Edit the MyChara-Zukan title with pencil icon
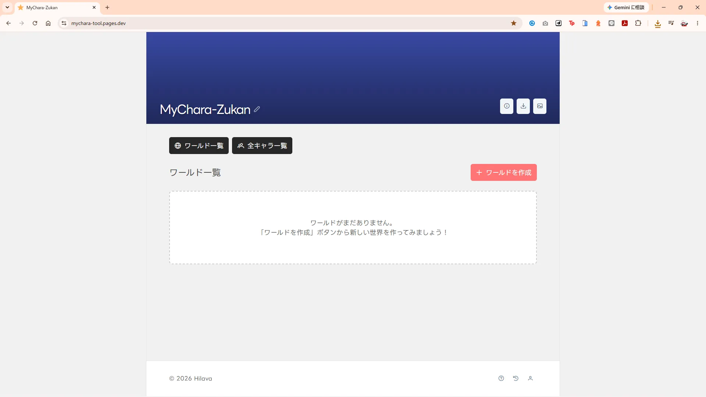 [x=257, y=109]
